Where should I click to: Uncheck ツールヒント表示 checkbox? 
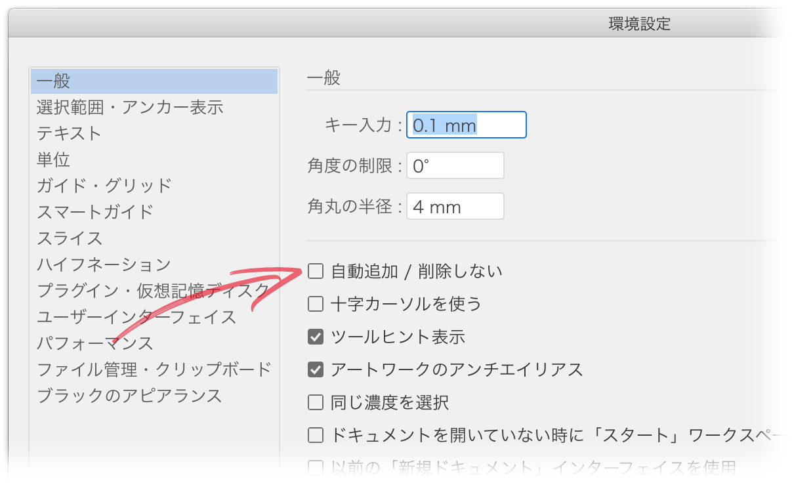coord(316,337)
